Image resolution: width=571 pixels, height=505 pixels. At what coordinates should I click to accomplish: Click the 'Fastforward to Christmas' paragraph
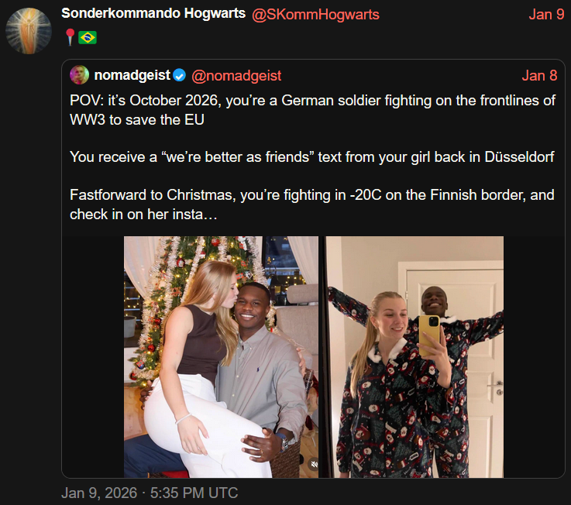(x=312, y=204)
